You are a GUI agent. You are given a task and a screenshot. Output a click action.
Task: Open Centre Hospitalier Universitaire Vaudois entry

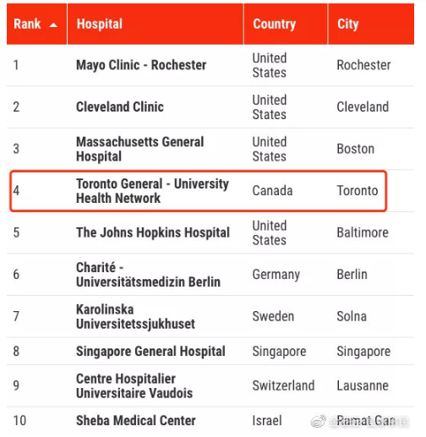(134, 385)
